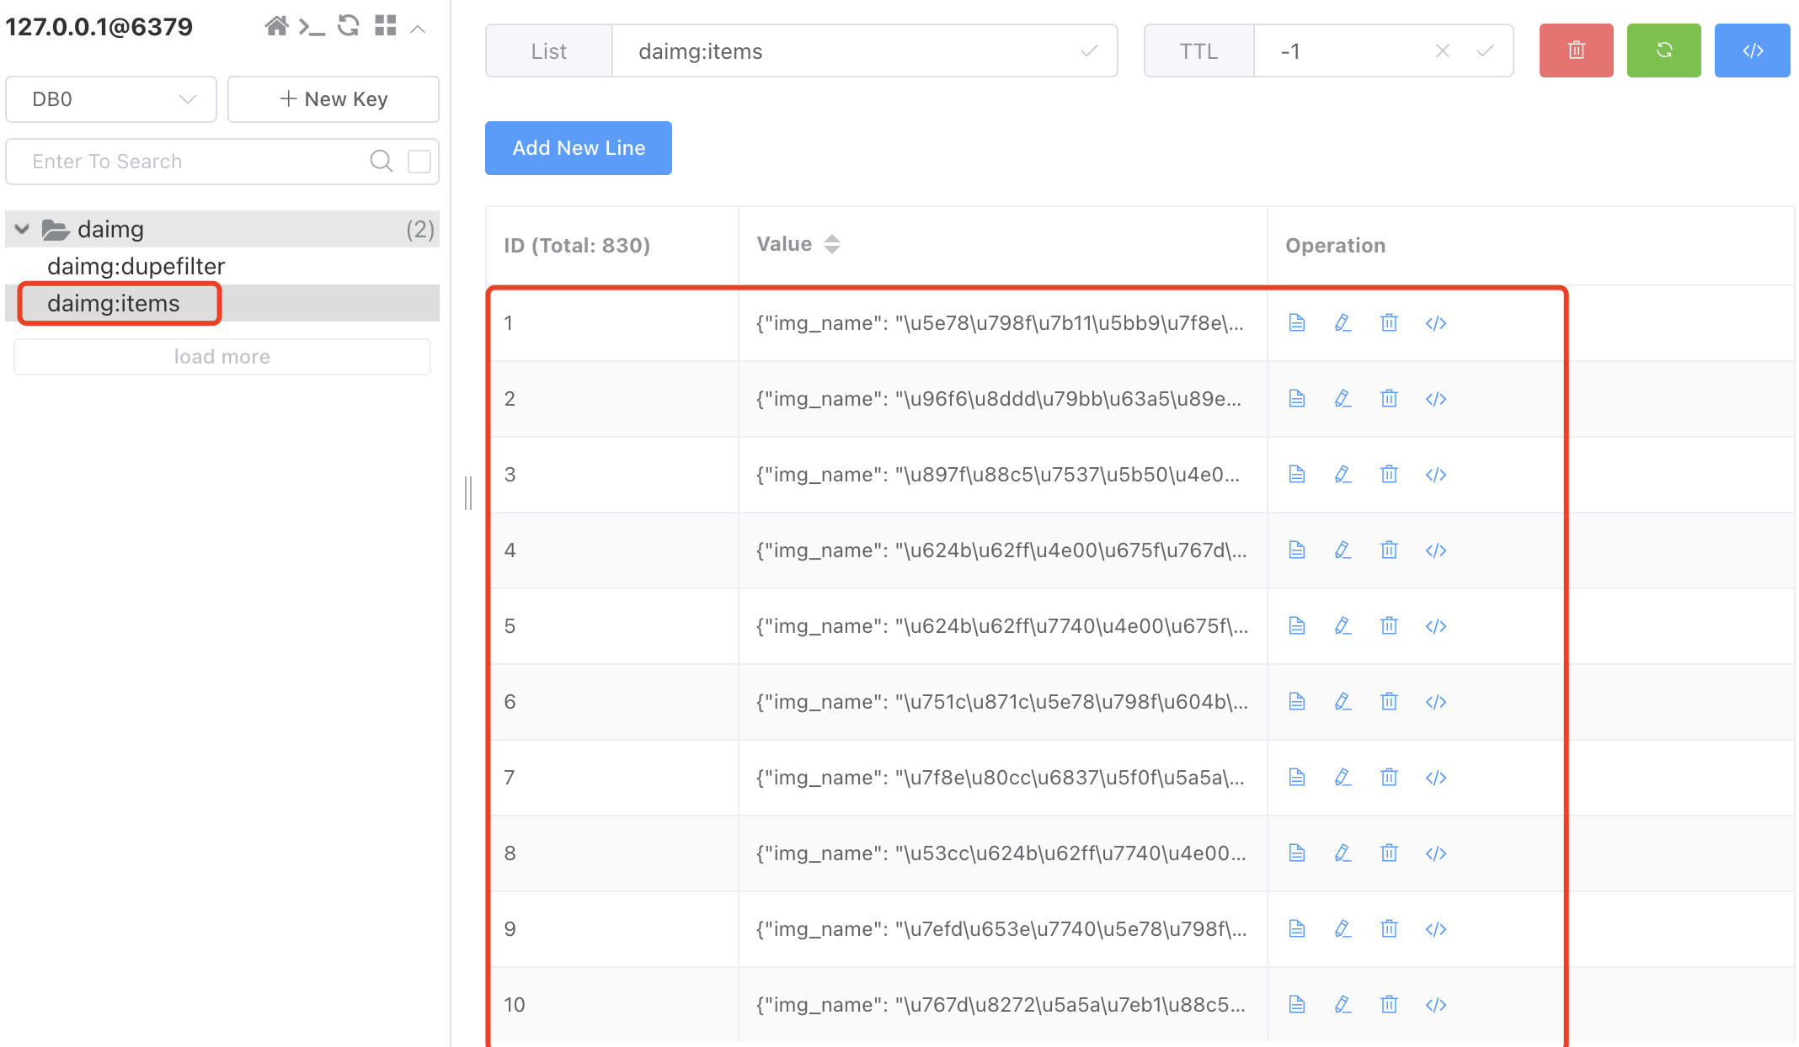Edit row 3 with the pencil icon
This screenshot has height=1047, width=1799.
(x=1343, y=475)
